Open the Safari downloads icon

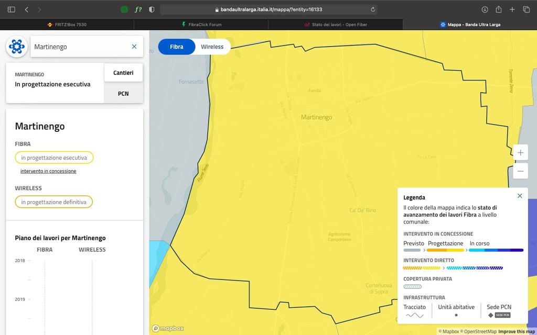pyautogui.click(x=485, y=9)
